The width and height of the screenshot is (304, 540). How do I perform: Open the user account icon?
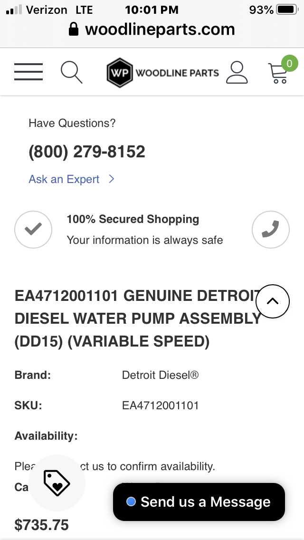coord(237,72)
